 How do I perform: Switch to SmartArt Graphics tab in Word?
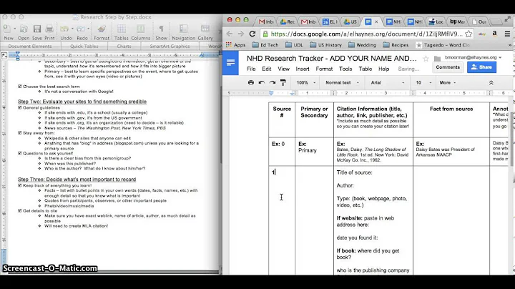[170, 46]
